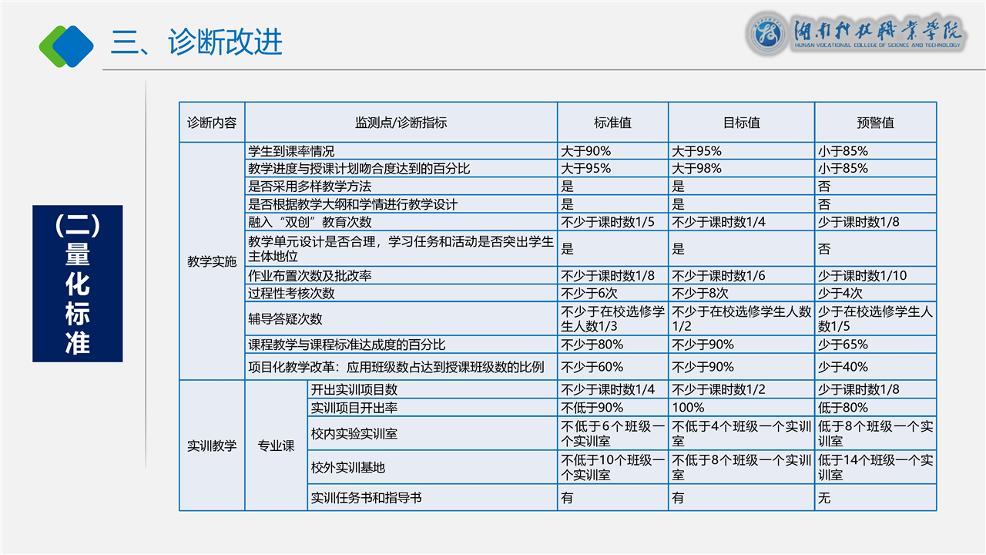Select the "诊断内容" column header
Viewport: 986px width, 555px height.
(x=212, y=123)
